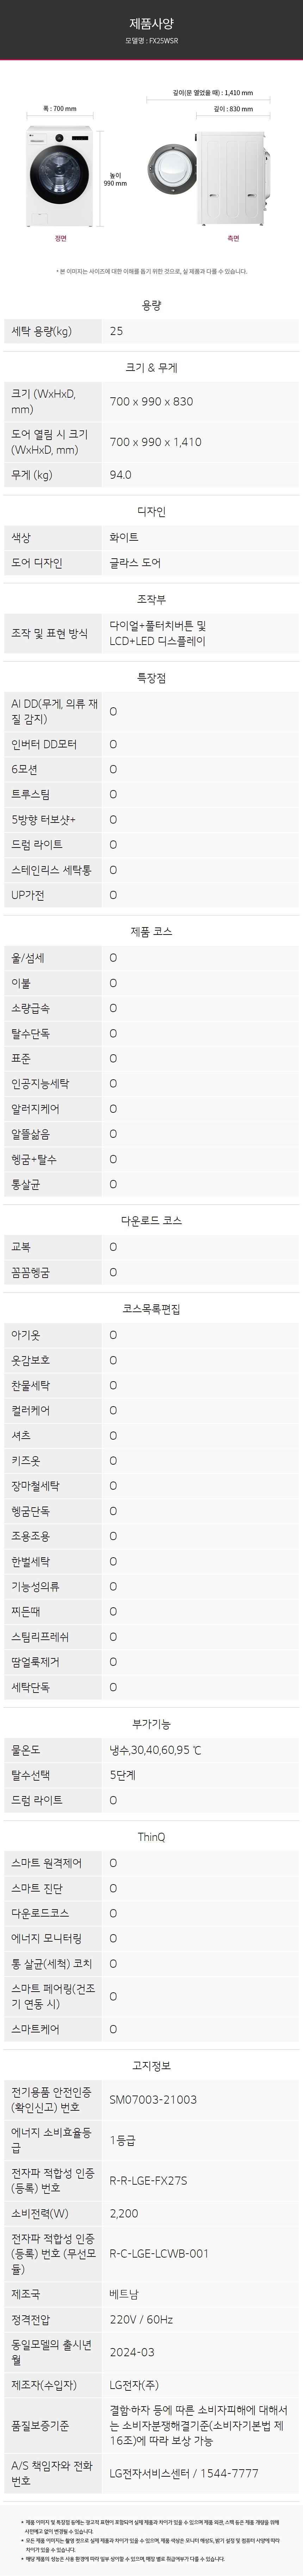This screenshot has height=2576, width=303.
Task: Click the O mark beside 알러지케어
Action: point(113,1108)
